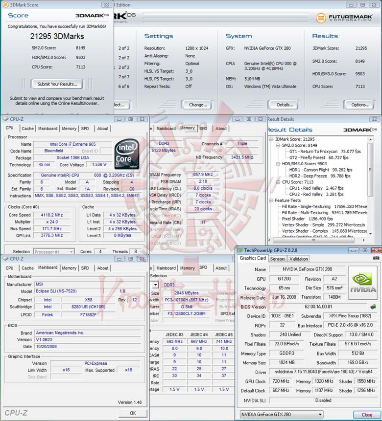382x421 pixels.
Task: Click the GPU Clock 720 MHz value
Action: (x=281, y=381)
